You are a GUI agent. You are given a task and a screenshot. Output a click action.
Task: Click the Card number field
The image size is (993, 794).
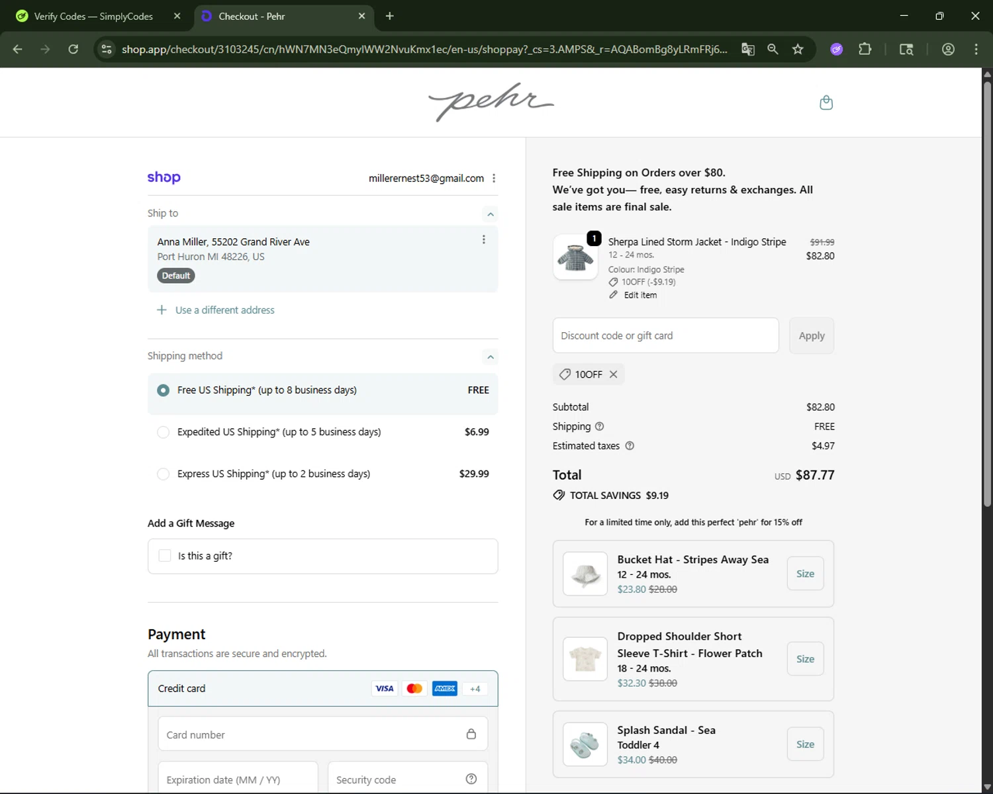322,734
